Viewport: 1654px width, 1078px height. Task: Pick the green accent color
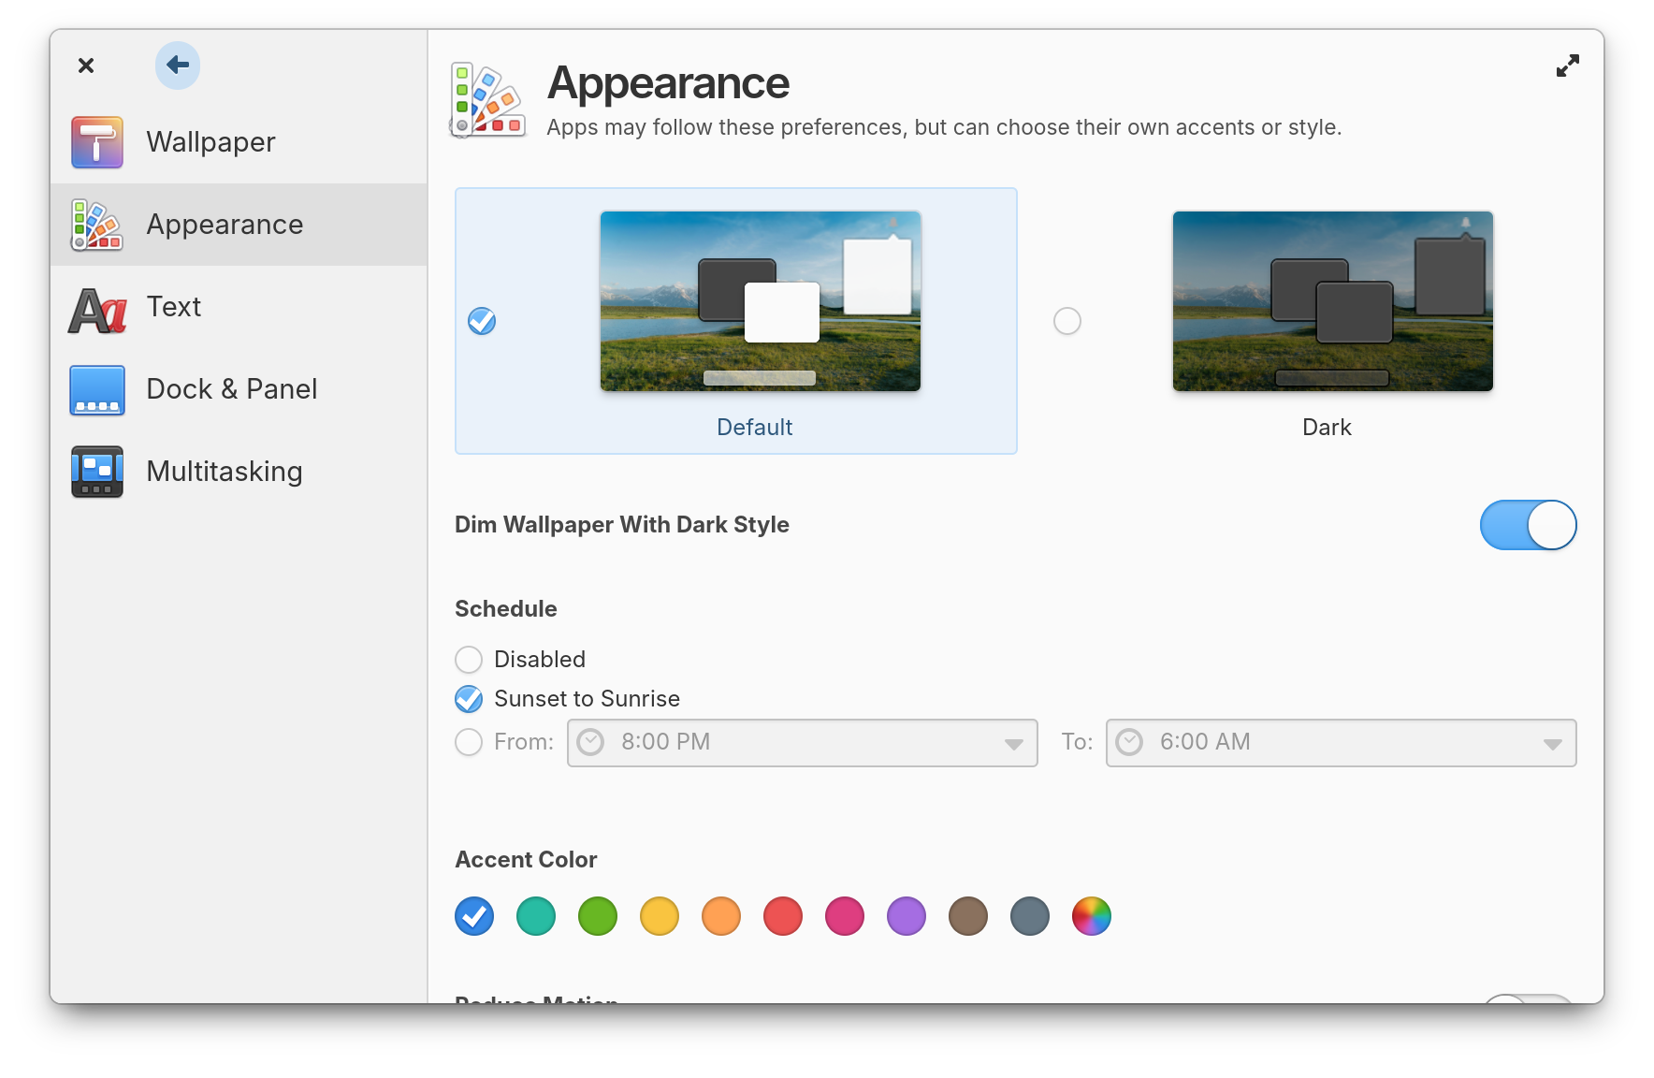(x=598, y=916)
